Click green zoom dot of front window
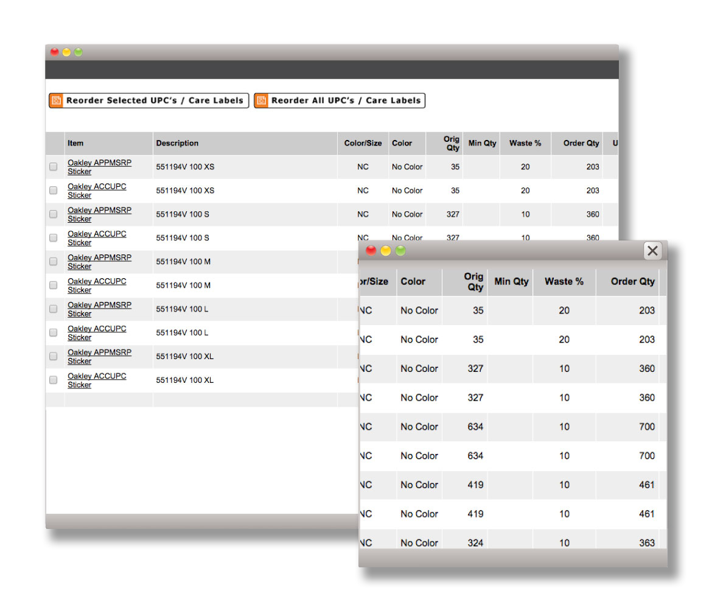Viewport: 712px width, 616px height. pyautogui.click(x=400, y=250)
